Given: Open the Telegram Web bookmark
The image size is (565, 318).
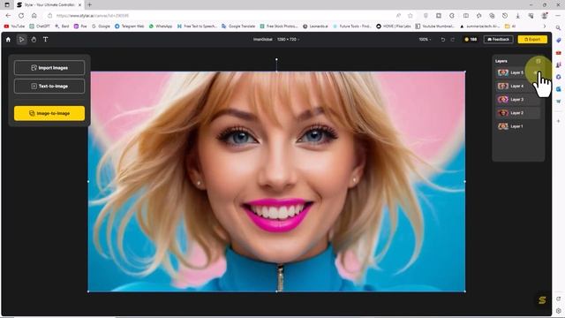Looking at the screenshot, I should [130, 26].
